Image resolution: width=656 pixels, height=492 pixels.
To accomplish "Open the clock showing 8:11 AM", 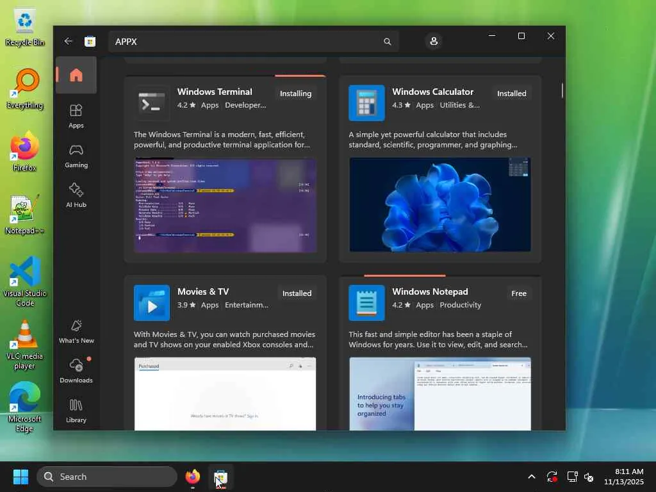I will pyautogui.click(x=624, y=477).
